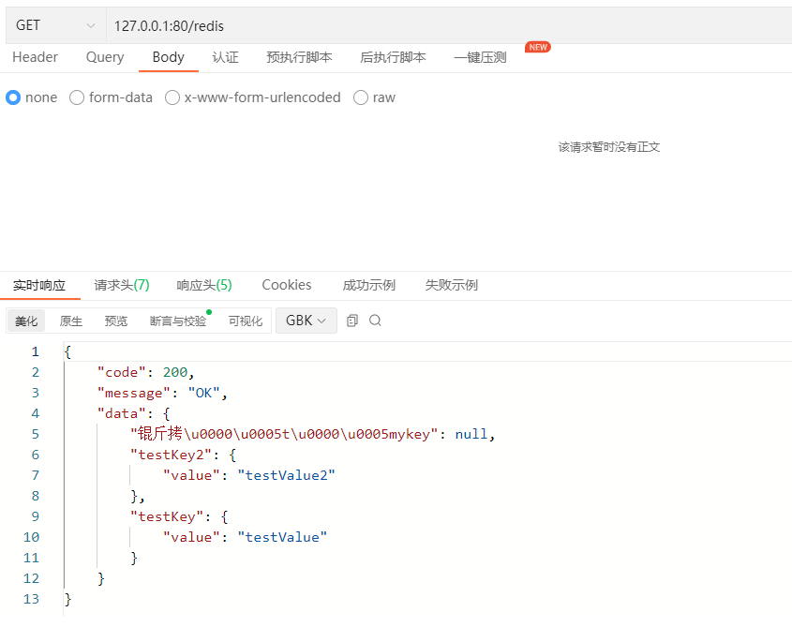This screenshot has width=792, height=642.
Task: Open the GET request method dropdown
Action: tap(55, 25)
